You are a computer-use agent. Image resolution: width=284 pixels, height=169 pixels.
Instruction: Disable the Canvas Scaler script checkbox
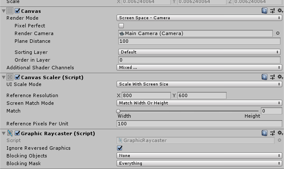17,77
